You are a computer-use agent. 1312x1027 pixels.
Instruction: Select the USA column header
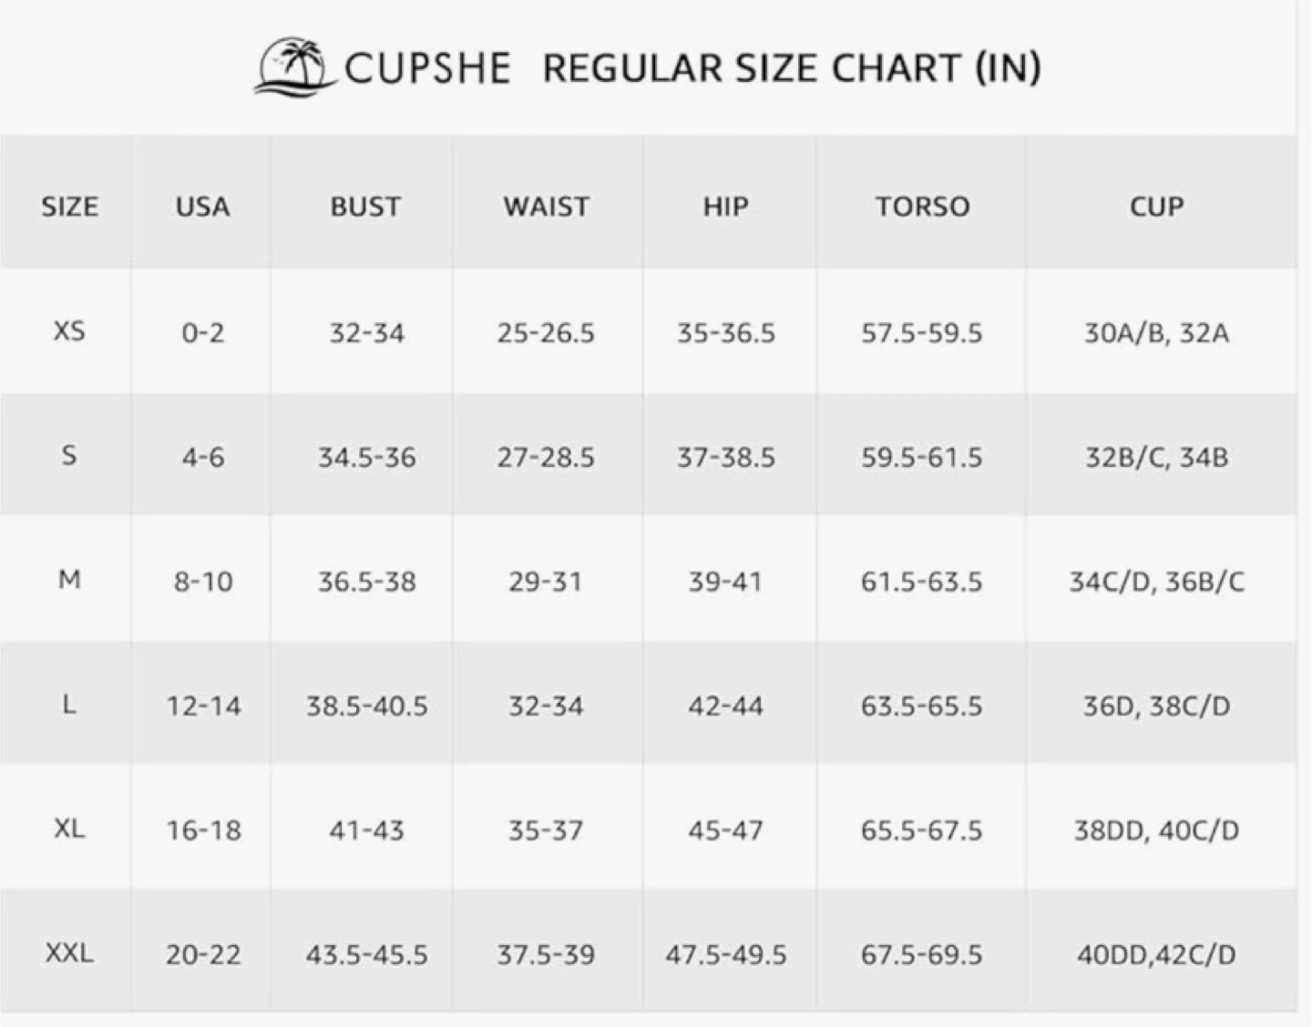(x=202, y=207)
